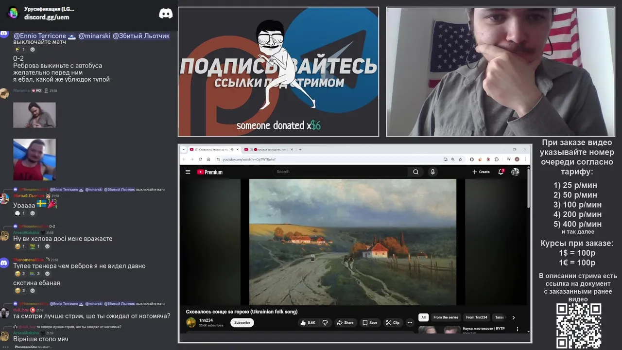Image resolution: width=622 pixels, height=350 pixels.
Task: Open YouTube notifications bell
Action: 501,172
